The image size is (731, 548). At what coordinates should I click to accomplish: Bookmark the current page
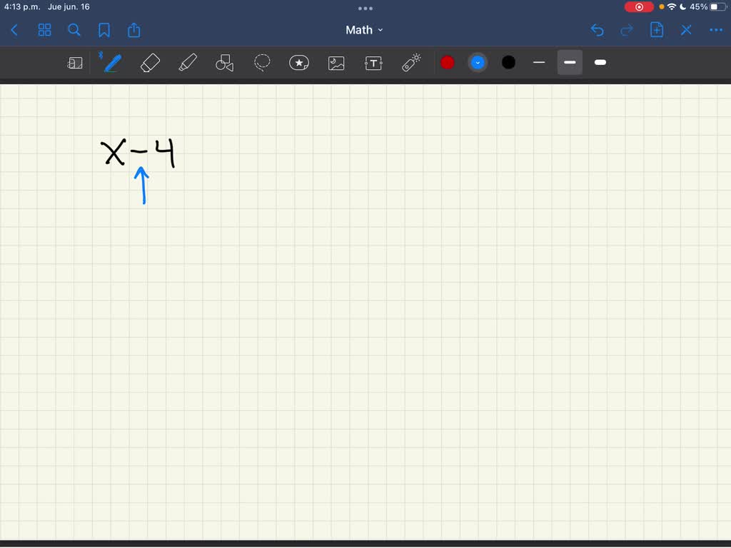pos(104,30)
